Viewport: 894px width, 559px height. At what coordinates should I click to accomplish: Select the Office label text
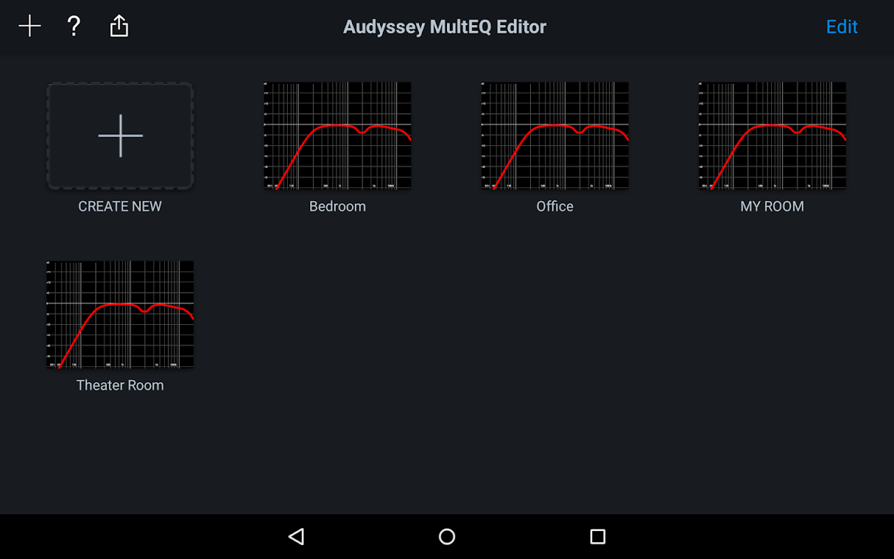[x=555, y=206]
